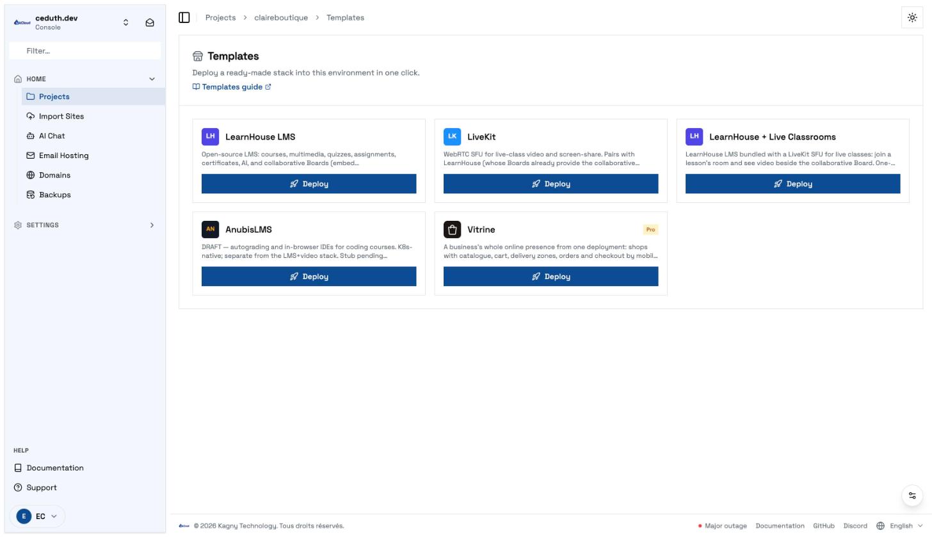Viewport: 932px width, 537px height.
Task: Deploy the LiveKit template
Action: coord(551,184)
